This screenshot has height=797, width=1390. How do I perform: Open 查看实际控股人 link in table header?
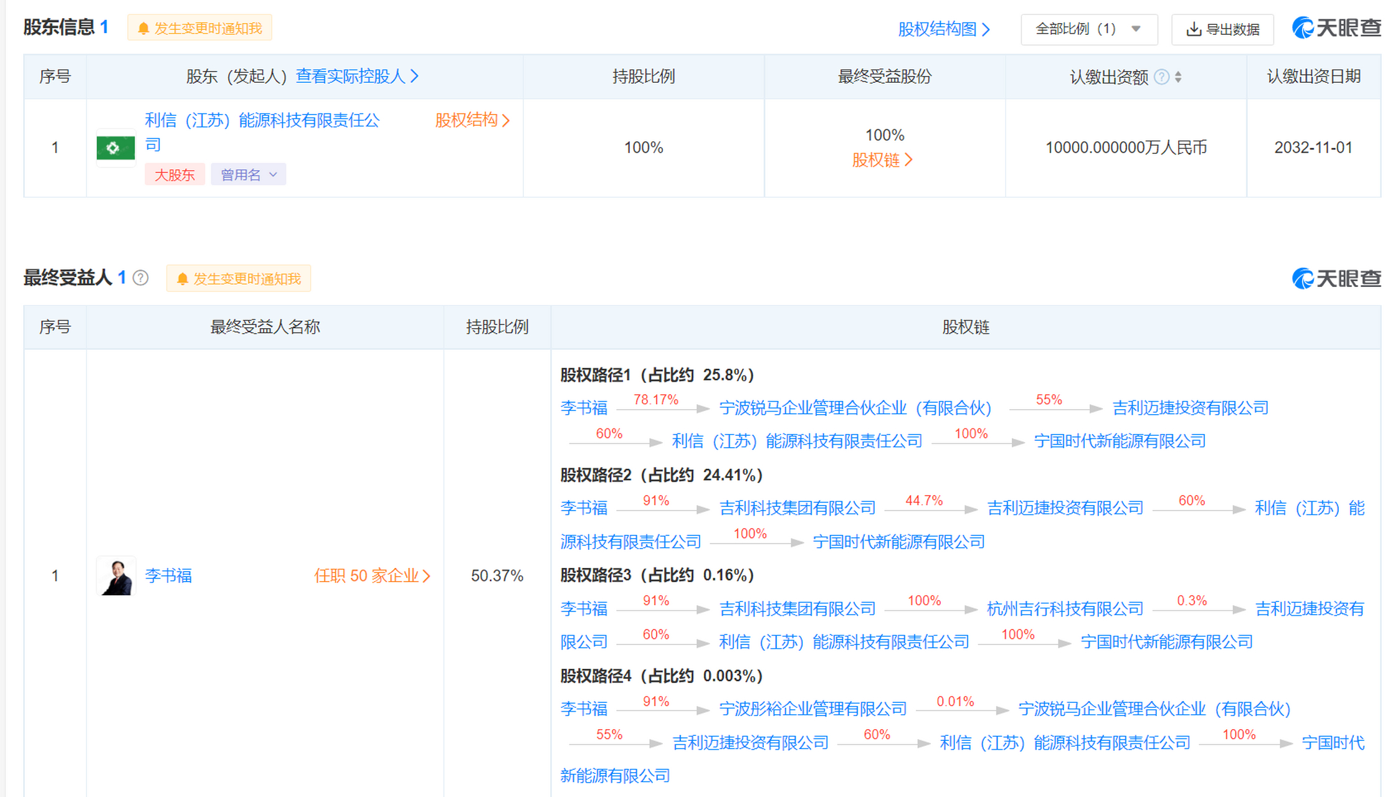pyautogui.click(x=358, y=77)
